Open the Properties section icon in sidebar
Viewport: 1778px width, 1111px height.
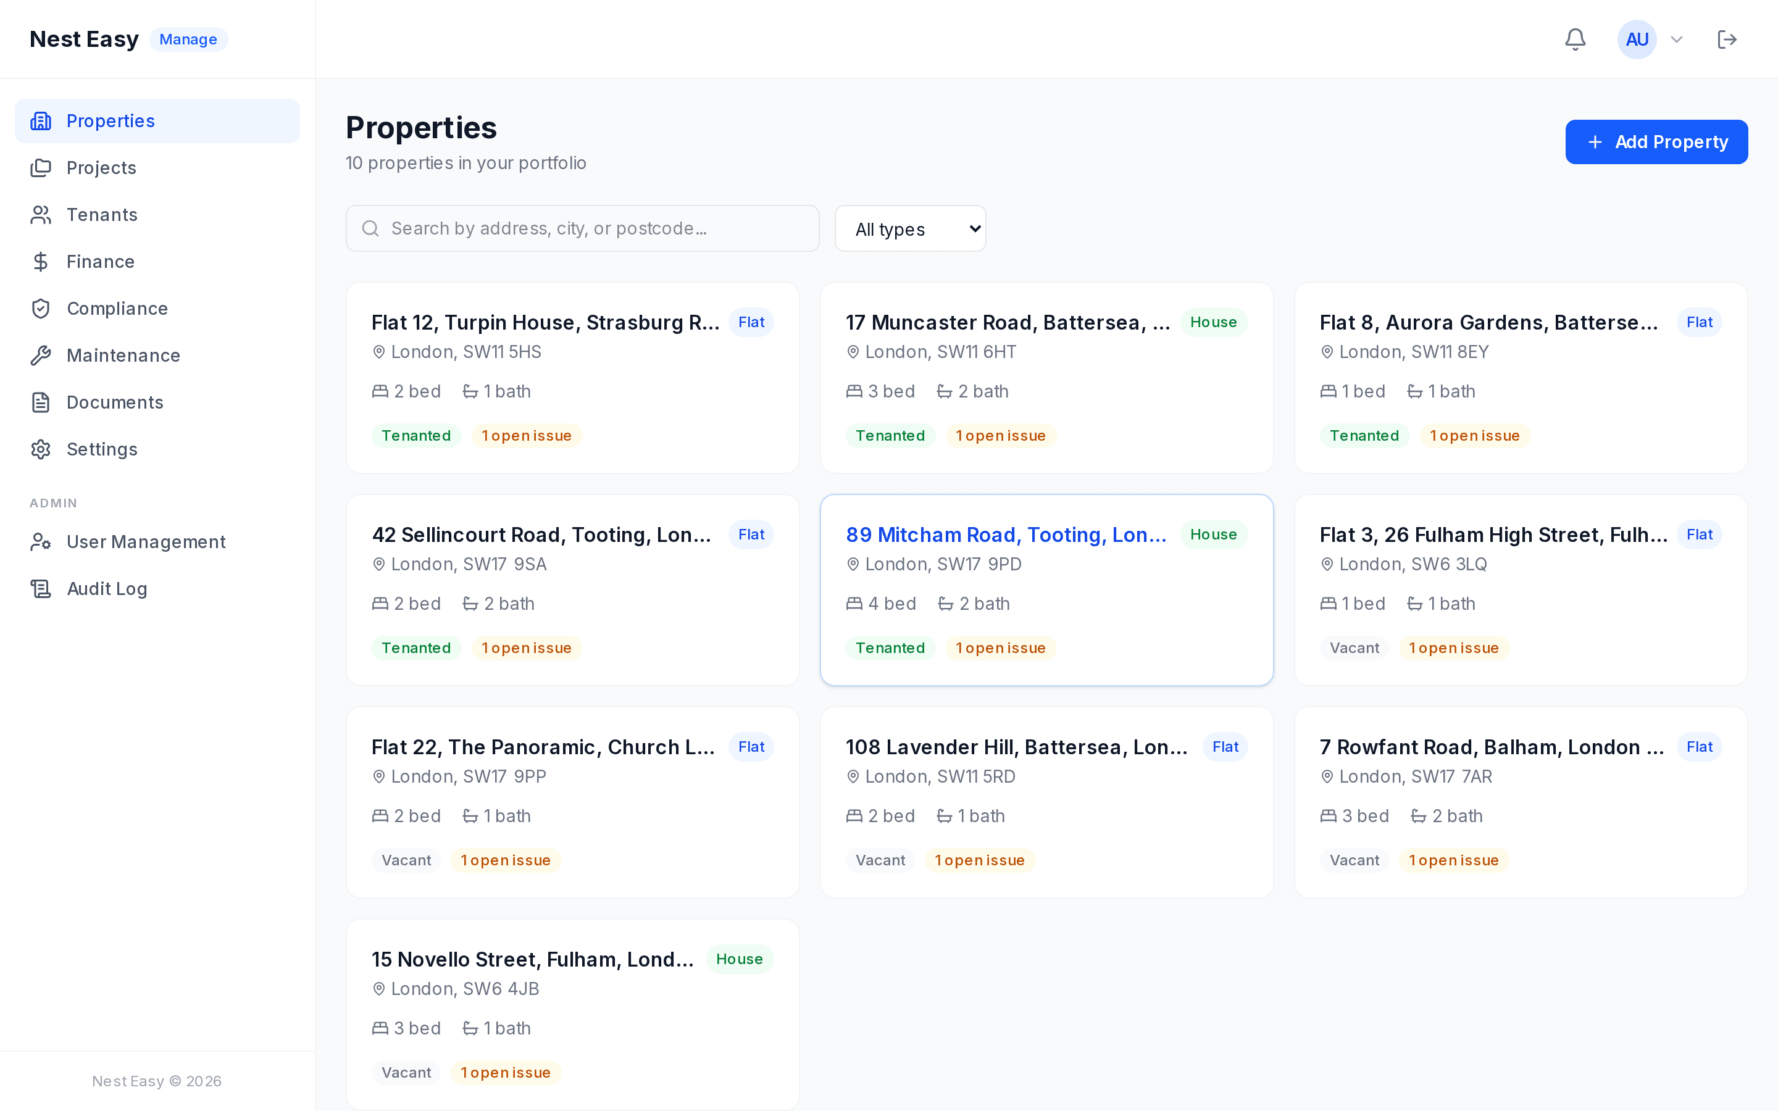point(40,120)
